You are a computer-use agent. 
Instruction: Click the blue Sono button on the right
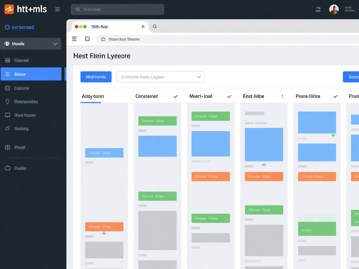coord(351,77)
